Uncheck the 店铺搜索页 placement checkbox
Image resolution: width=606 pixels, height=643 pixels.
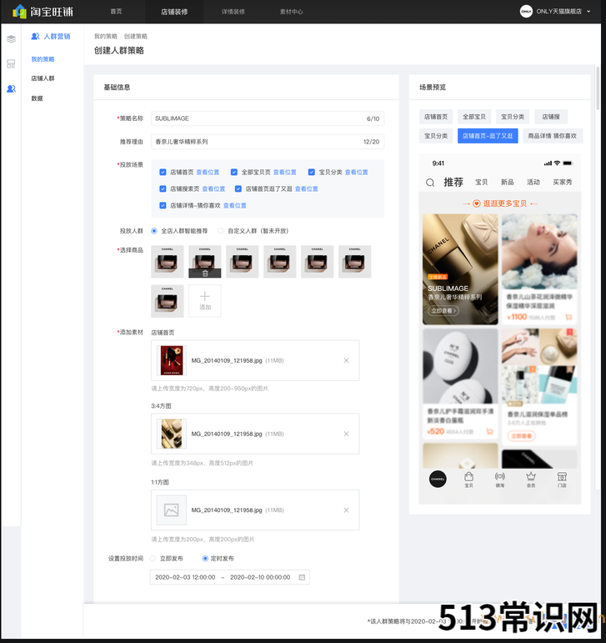[163, 188]
